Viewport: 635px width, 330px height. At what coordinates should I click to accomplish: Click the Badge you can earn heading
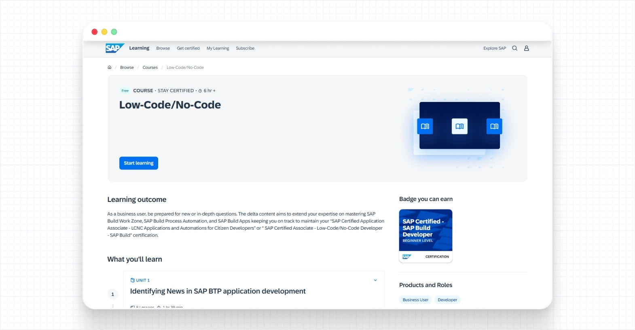point(426,199)
